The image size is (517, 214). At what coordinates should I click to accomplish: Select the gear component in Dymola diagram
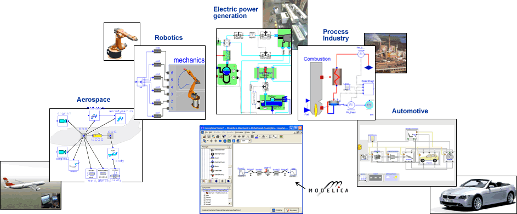(x=268, y=172)
